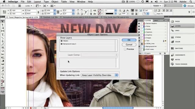Select the Direct Selection tool
Screen dimensions: 195x109
[2, 25]
